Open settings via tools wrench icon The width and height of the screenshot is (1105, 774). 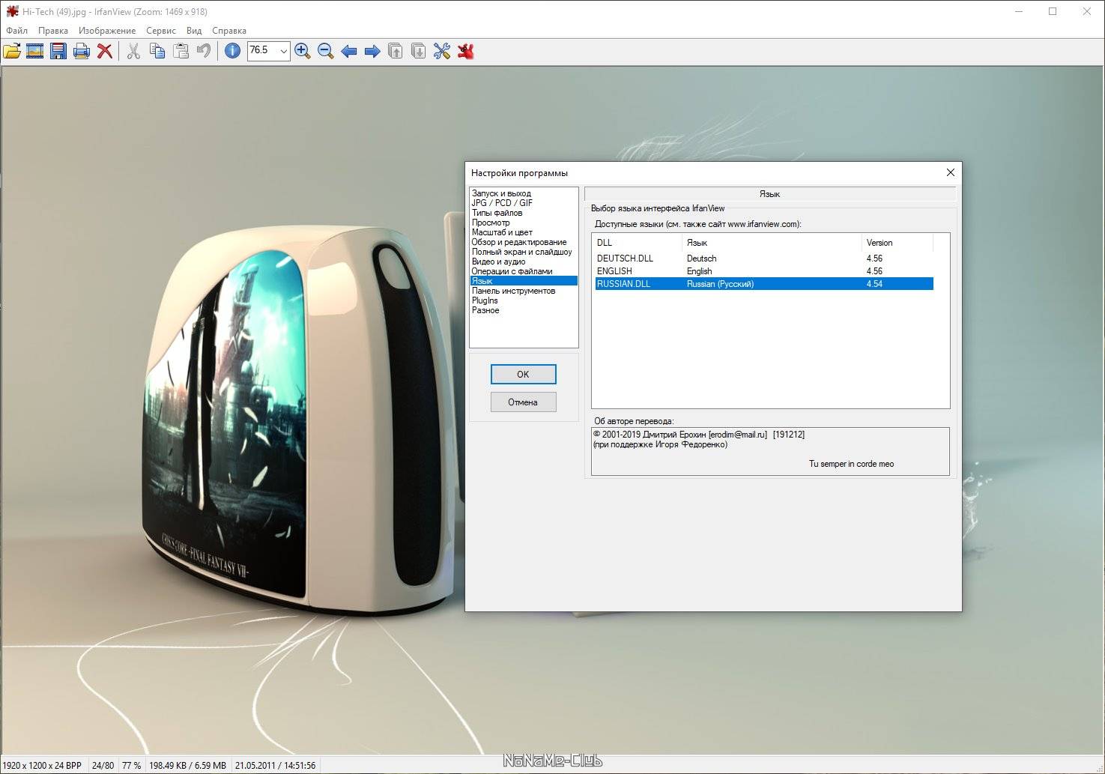point(442,51)
